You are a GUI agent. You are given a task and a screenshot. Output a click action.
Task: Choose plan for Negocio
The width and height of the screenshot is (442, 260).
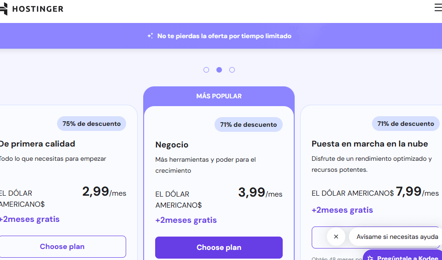219,247
